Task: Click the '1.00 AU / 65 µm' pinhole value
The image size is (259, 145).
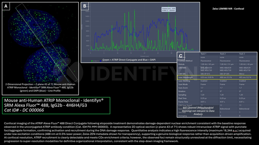Action: point(208,64)
